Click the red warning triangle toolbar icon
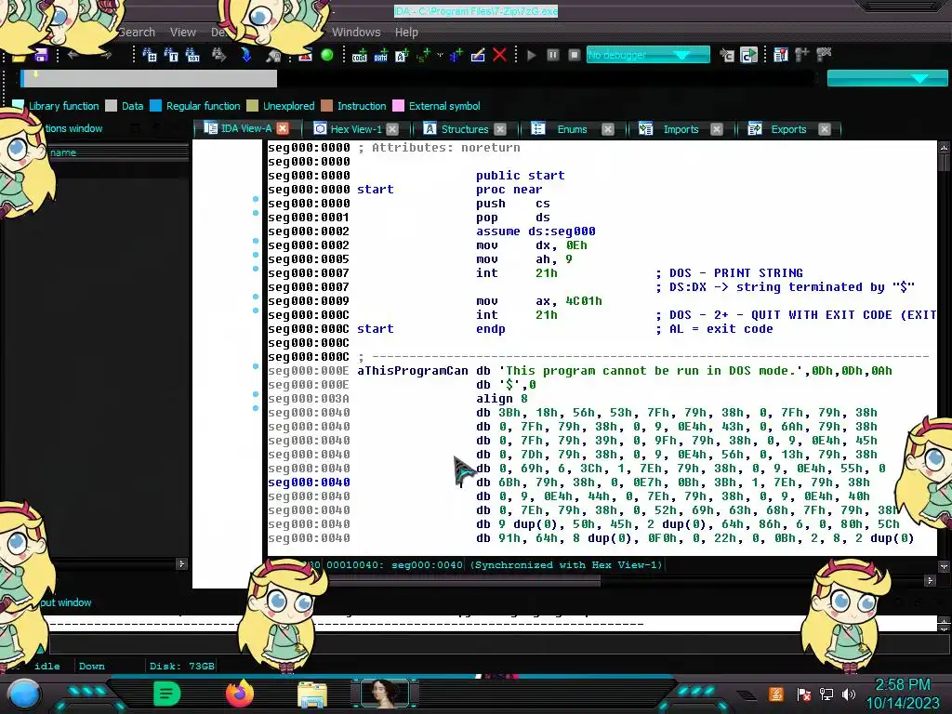This screenshot has height=714, width=952. [x=305, y=55]
